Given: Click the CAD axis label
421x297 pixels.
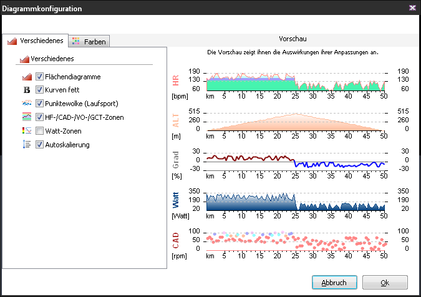Looking at the screenshot, I should [176, 240].
